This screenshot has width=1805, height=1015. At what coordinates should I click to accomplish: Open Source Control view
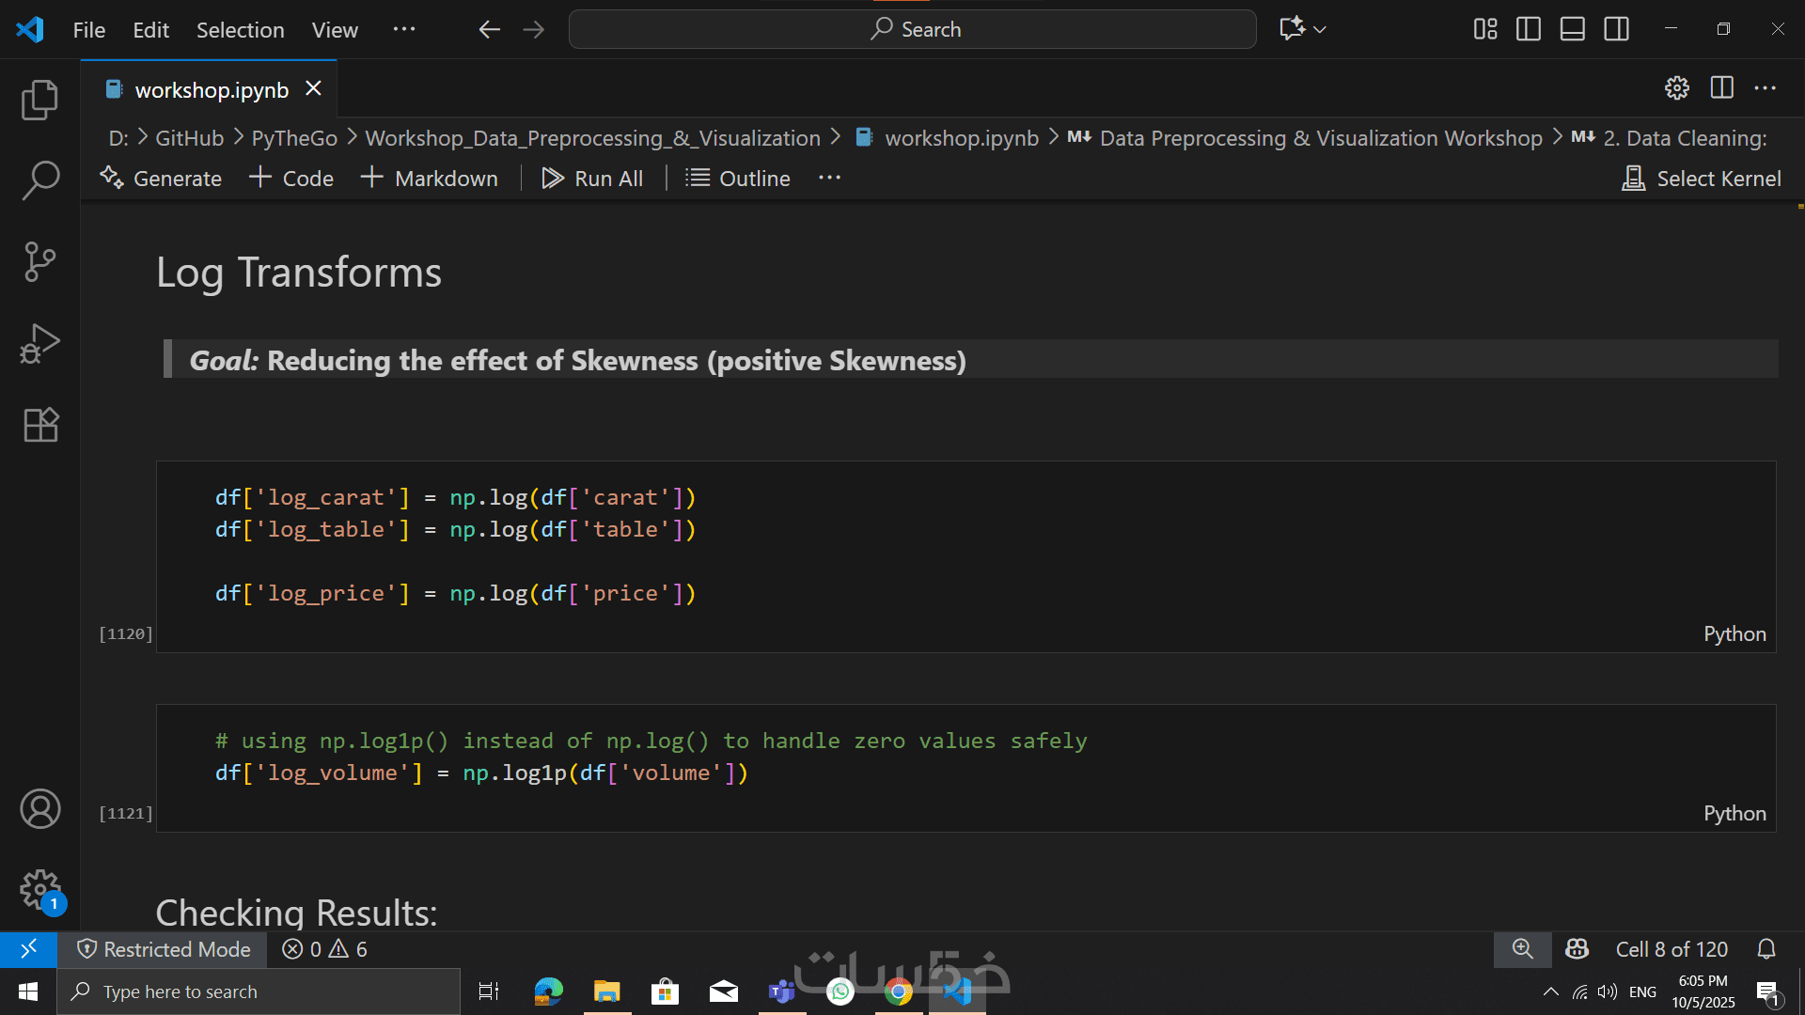pos(39,261)
